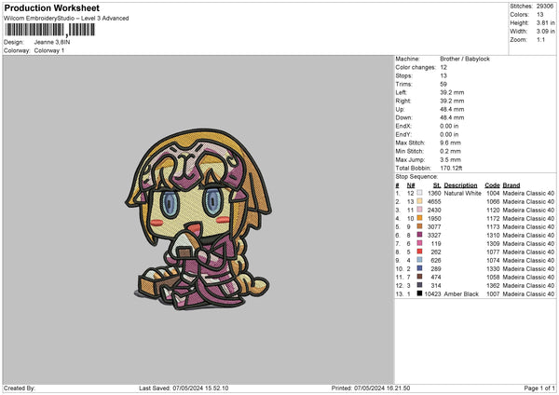559x395 pixels.
Task: Click the Total Bobbin value 170.12ft
Action: click(x=451, y=168)
